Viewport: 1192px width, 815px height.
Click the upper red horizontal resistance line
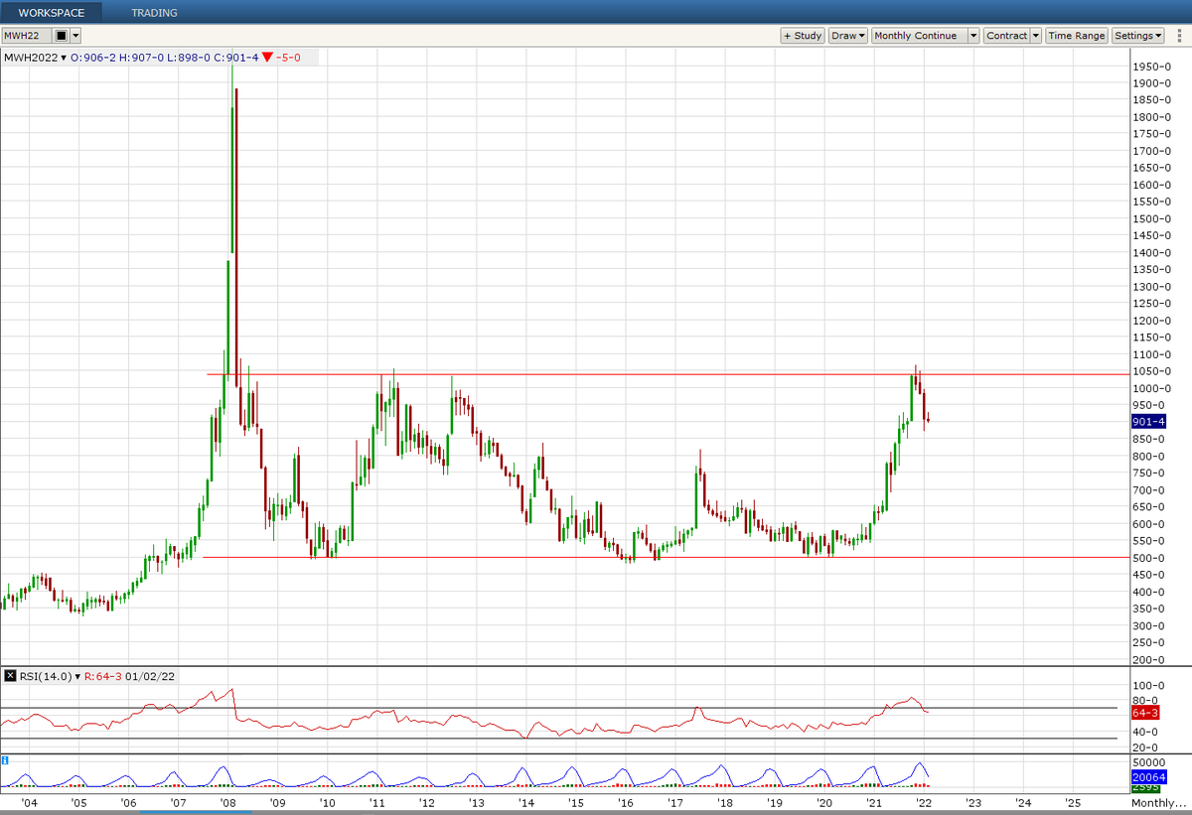click(668, 374)
